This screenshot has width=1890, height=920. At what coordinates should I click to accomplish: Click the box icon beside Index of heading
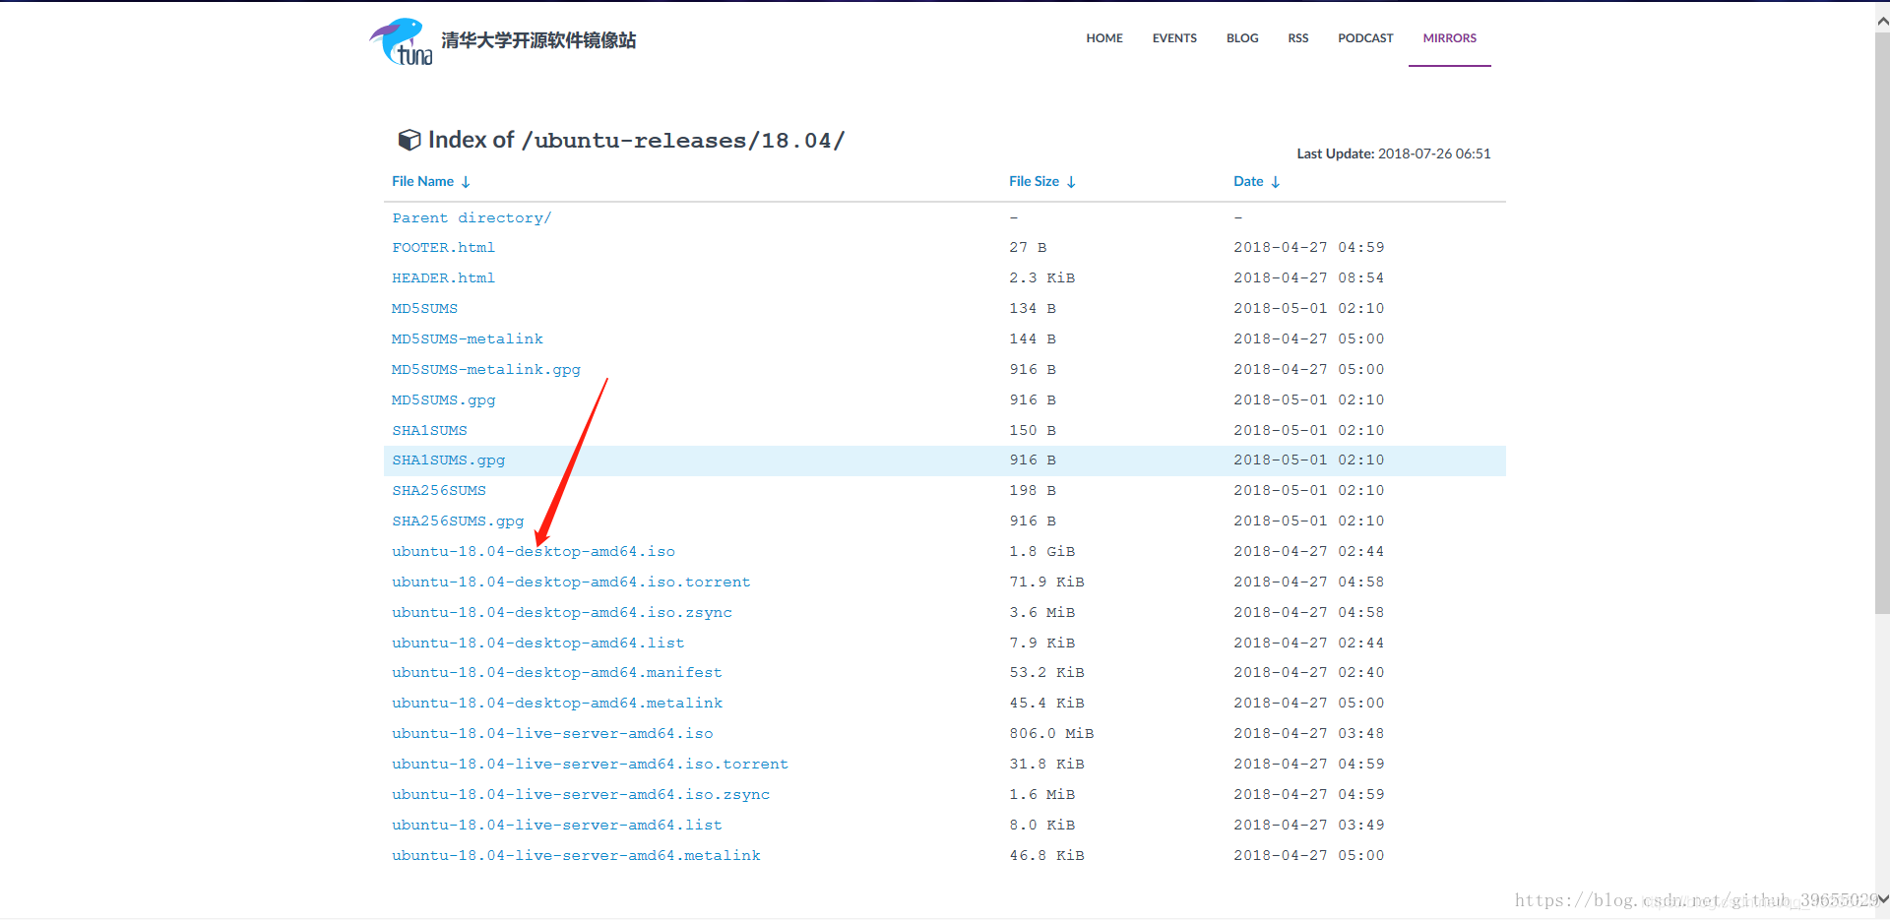pyautogui.click(x=409, y=141)
